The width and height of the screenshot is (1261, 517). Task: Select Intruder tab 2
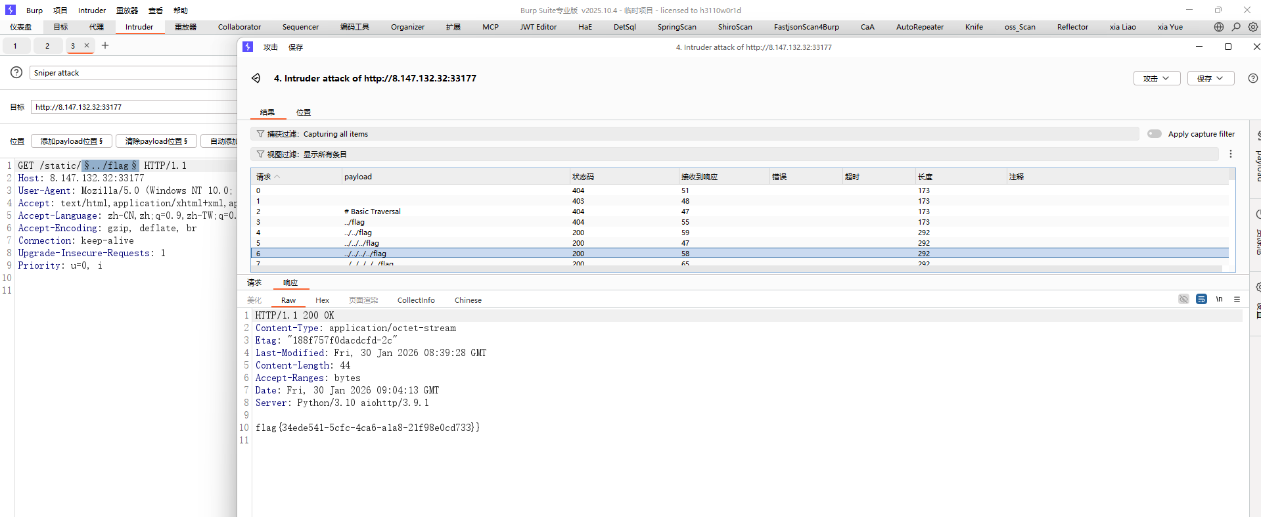47,45
